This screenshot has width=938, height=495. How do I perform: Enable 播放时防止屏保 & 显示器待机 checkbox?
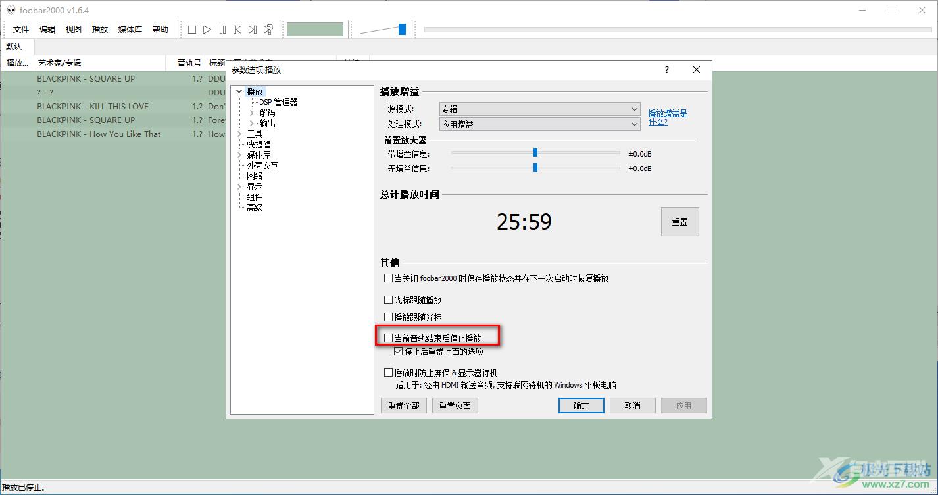tap(388, 373)
